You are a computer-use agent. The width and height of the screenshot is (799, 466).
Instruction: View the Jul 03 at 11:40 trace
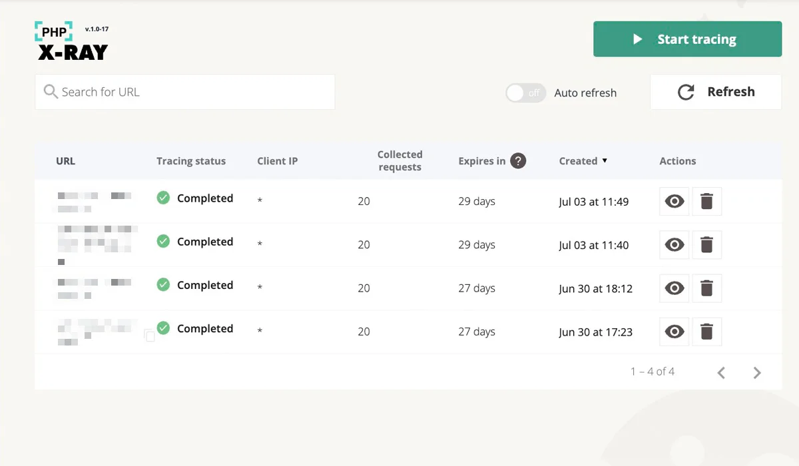[x=674, y=245]
